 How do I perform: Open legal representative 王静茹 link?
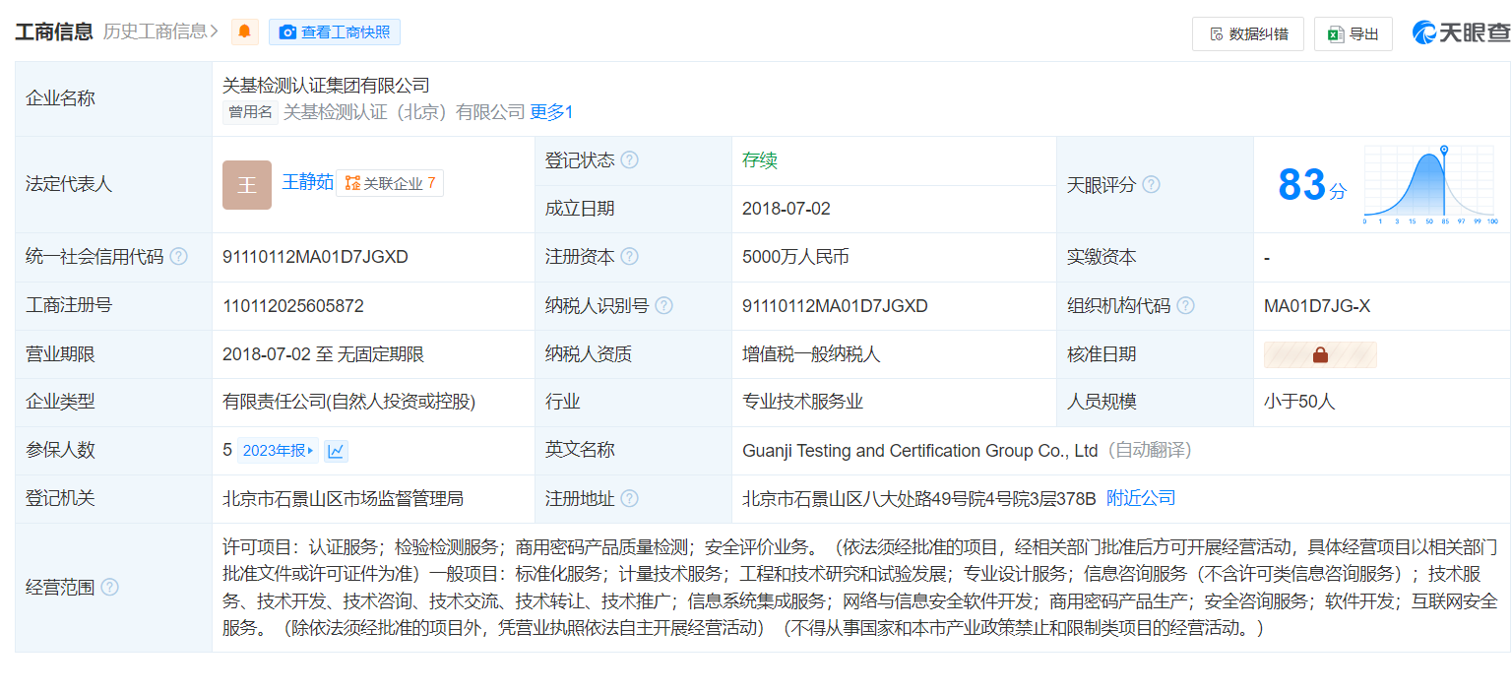(x=307, y=183)
